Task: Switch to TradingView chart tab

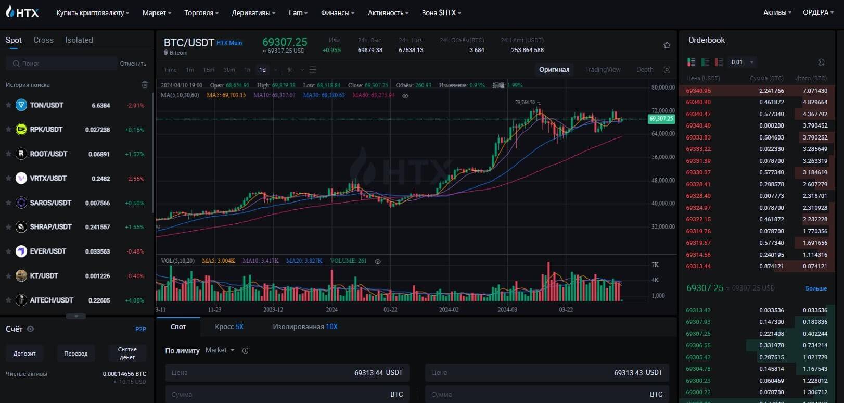Action: coord(603,70)
